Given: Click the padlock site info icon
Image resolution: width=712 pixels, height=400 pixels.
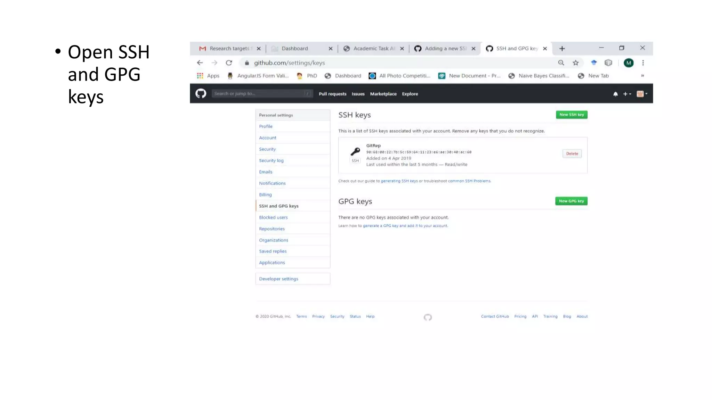Looking at the screenshot, I should 247,63.
